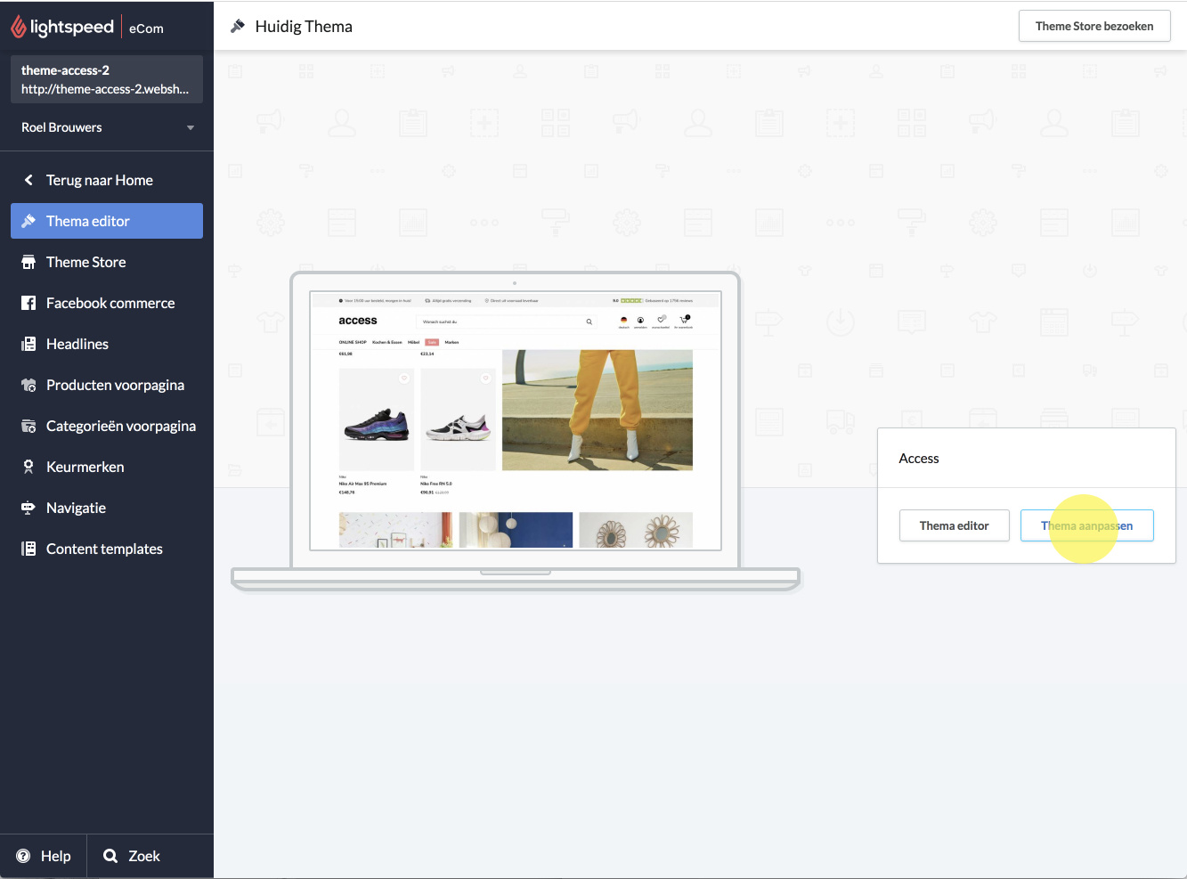The image size is (1187, 879).
Task: Click the Lightspeed flame logo
Action: pos(18,28)
